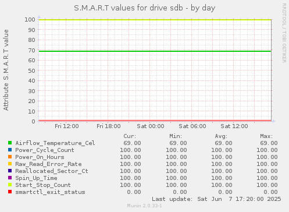Click the Sat 12:00 x-axis label
Screen dimensions: 289x212
tap(234, 126)
